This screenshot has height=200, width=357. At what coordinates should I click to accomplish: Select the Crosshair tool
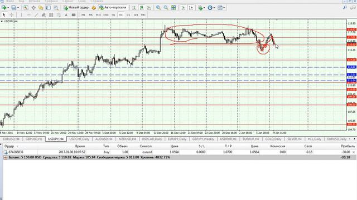(x=12, y=15)
